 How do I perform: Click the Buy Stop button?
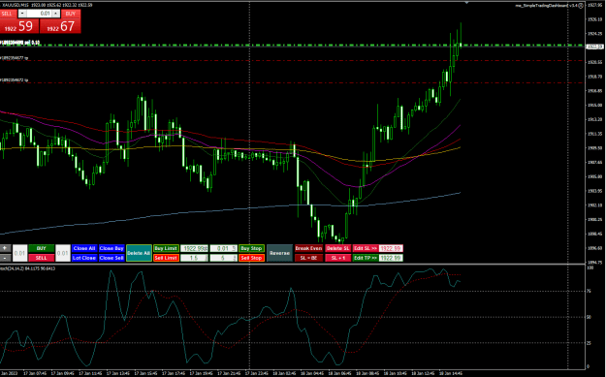tap(251, 248)
